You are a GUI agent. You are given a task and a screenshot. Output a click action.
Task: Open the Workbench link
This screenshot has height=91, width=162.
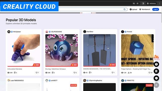click(145, 9)
